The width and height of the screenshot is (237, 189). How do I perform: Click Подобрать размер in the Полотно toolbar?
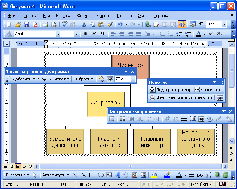tap(170, 90)
